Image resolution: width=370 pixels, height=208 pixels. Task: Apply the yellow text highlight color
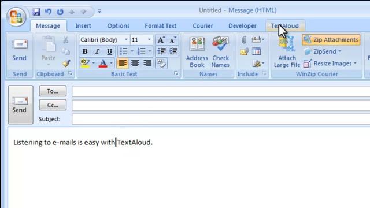[85, 63]
